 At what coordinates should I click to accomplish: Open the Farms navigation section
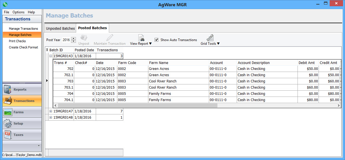[22, 112]
